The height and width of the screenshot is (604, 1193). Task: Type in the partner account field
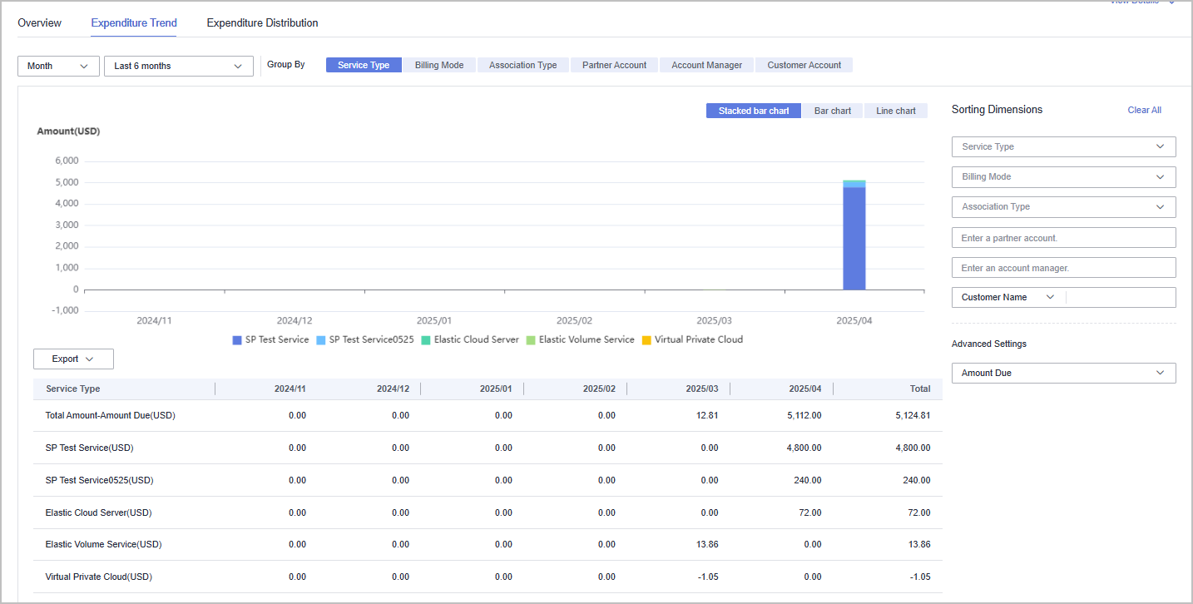pos(1063,238)
